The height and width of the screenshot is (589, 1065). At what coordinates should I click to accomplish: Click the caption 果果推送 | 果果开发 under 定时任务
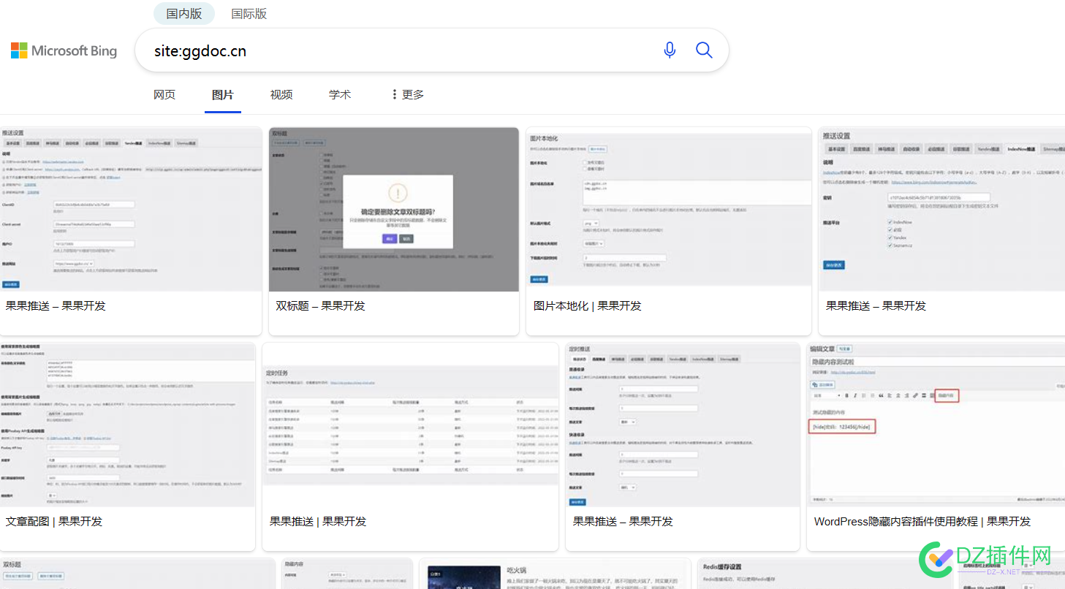coord(318,521)
